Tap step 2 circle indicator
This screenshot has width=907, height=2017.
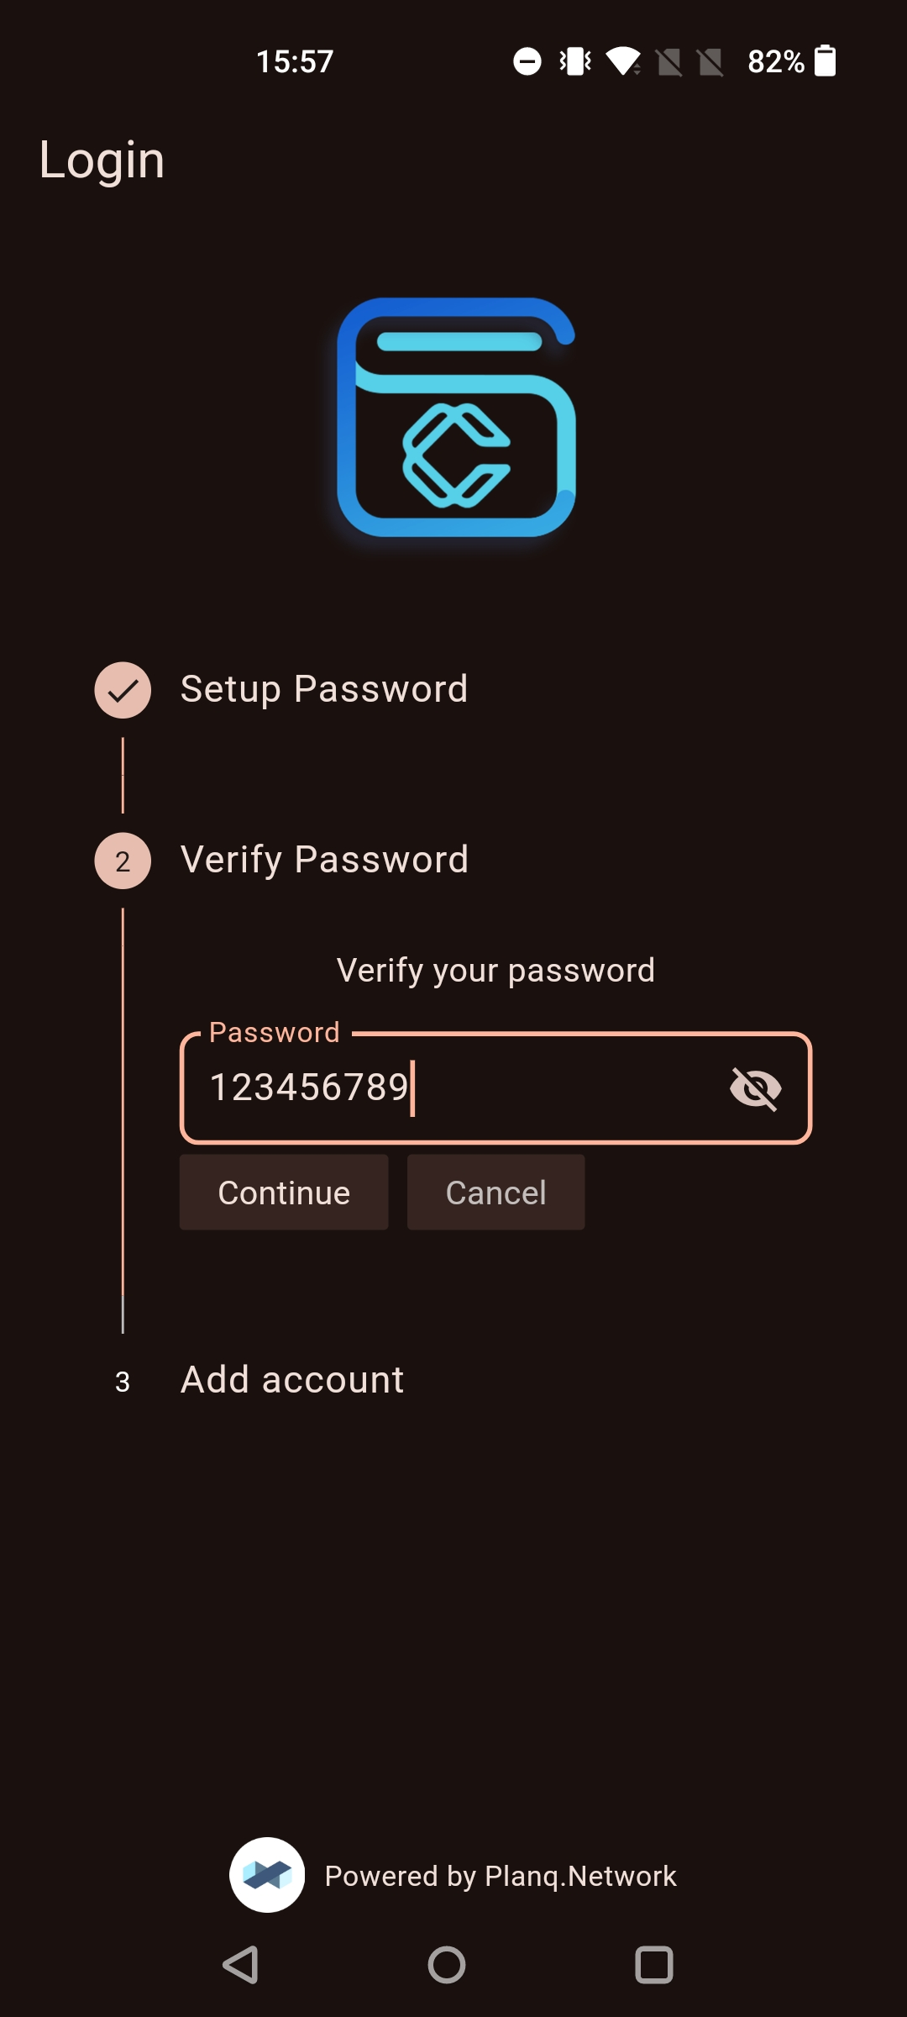pyautogui.click(x=123, y=861)
